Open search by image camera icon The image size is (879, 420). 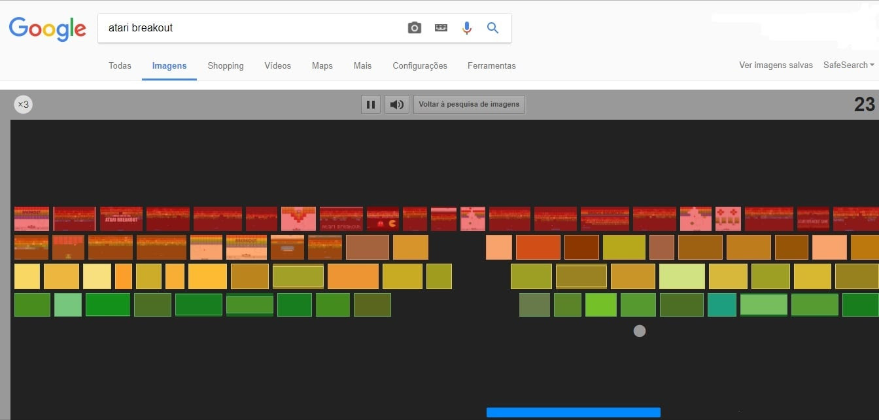coord(415,28)
